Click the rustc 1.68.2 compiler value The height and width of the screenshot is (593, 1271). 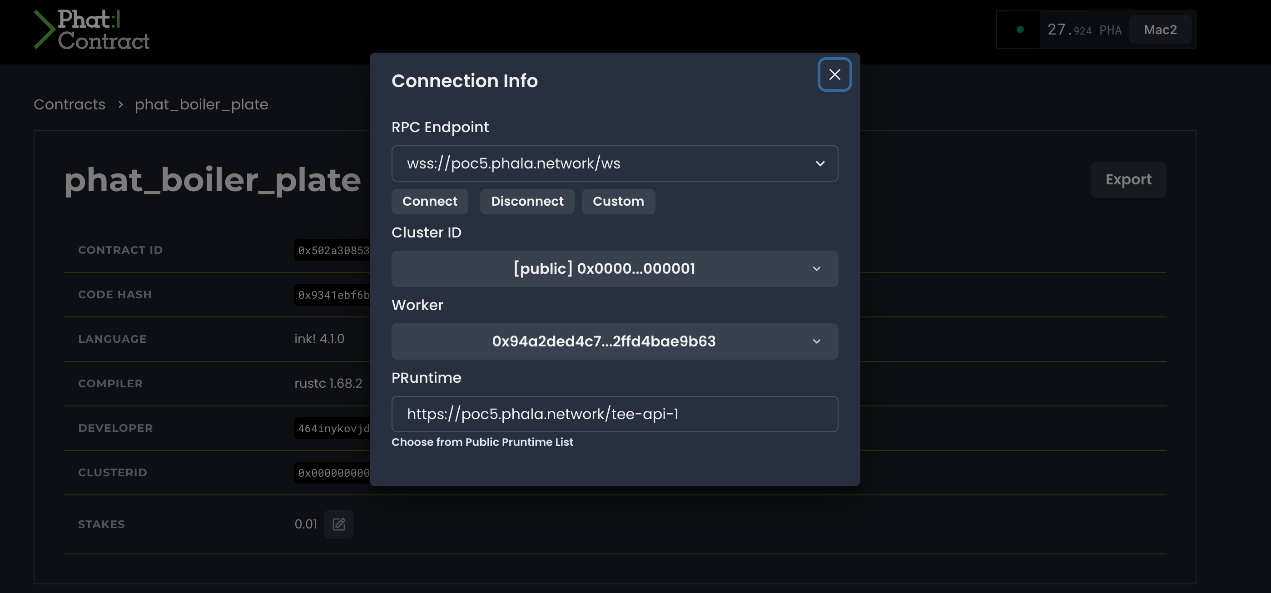328,383
